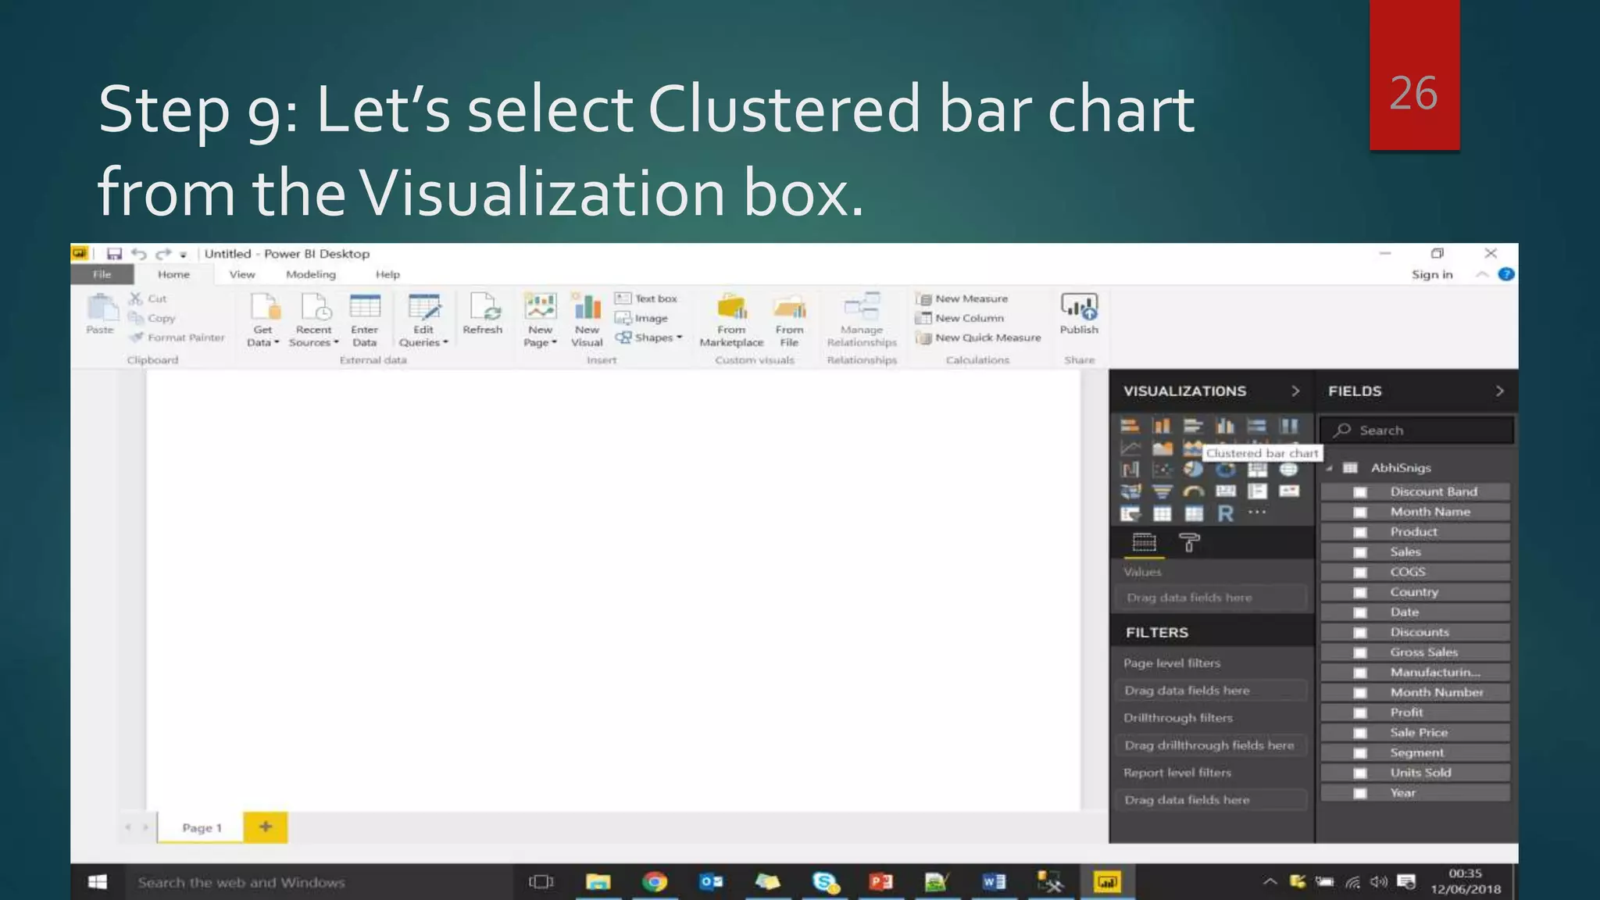The width and height of the screenshot is (1600, 900).
Task: Choose the Donut chart visual
Action: (1225, 470)
